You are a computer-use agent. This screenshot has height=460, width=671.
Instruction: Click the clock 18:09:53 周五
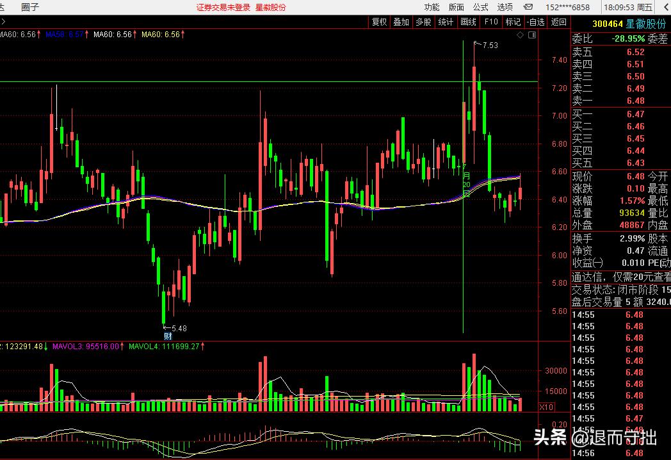coord(627,7)
